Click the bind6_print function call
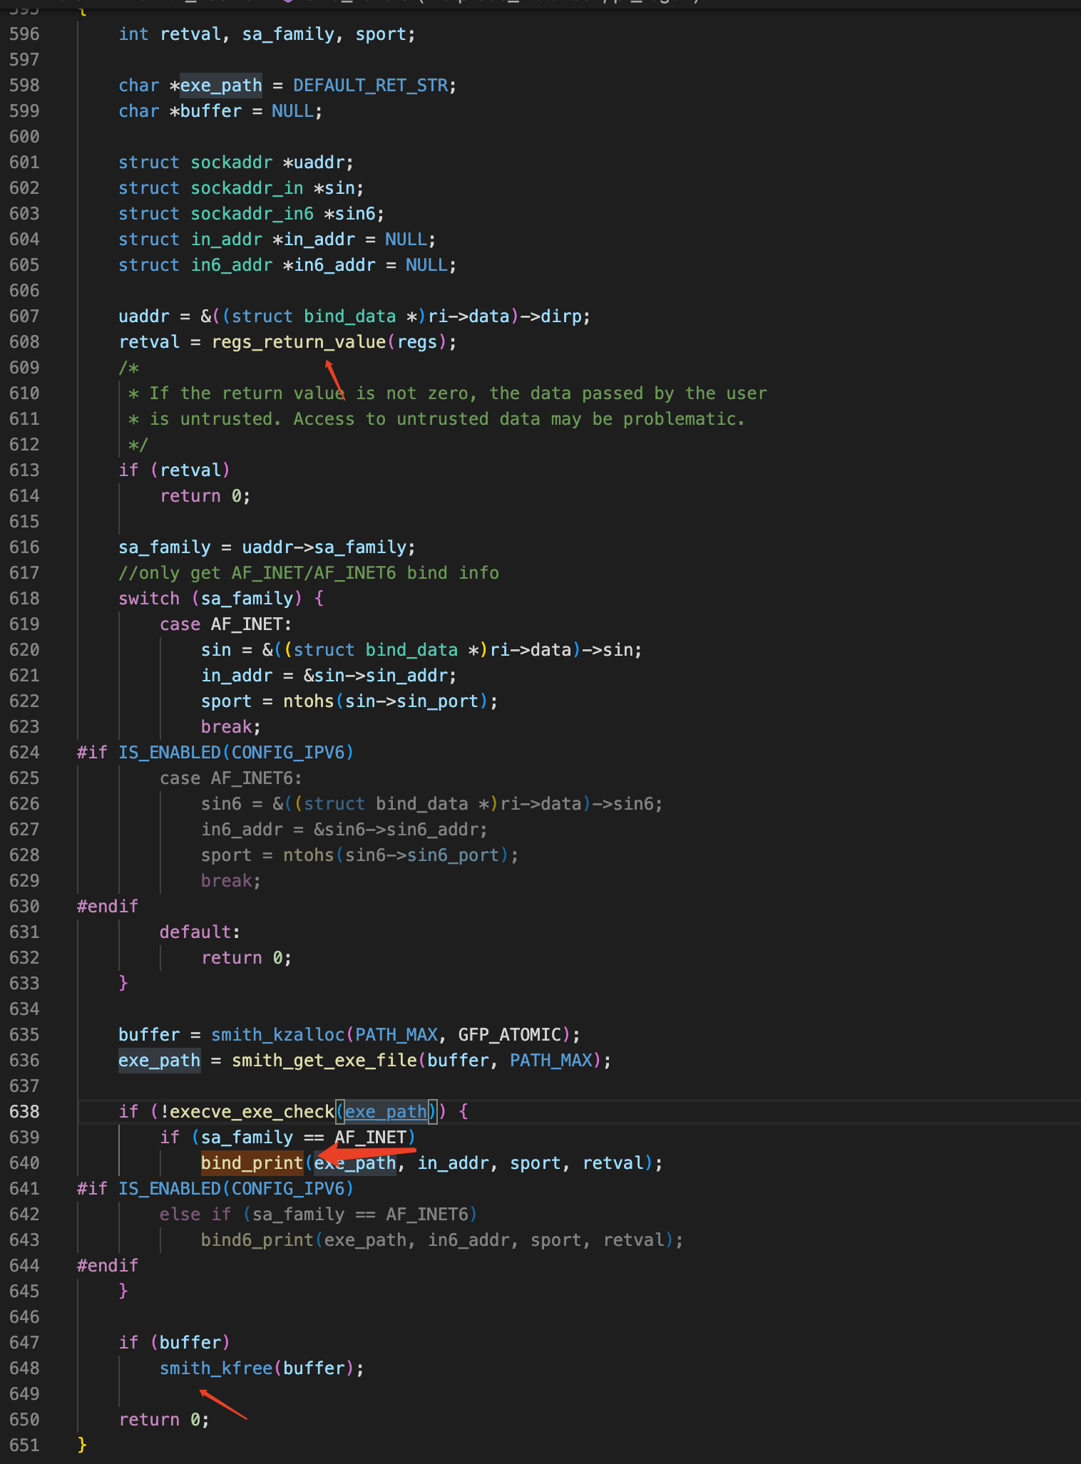1081x1464 pixels. [257, 1240]
